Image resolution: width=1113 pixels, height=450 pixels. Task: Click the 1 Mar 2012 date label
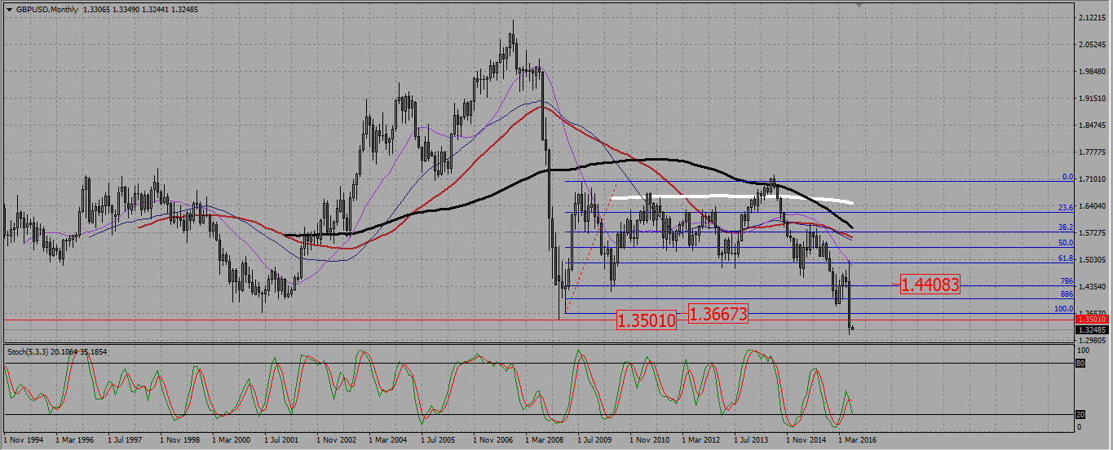[701, 439]
